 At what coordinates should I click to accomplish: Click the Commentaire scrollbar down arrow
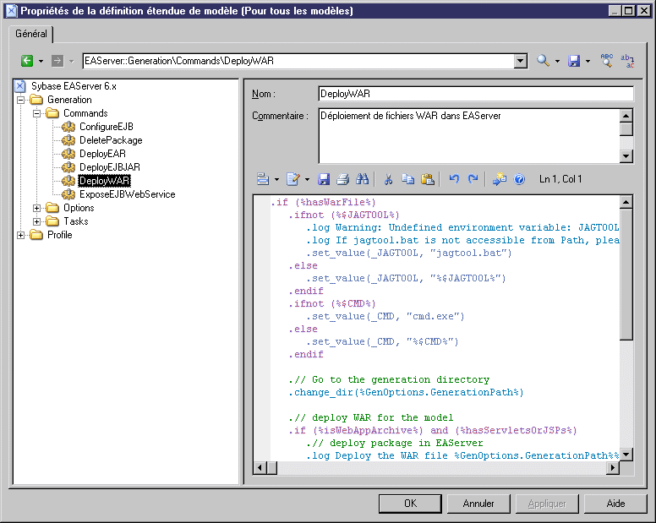pyautogui.click(x=626, y=156)
